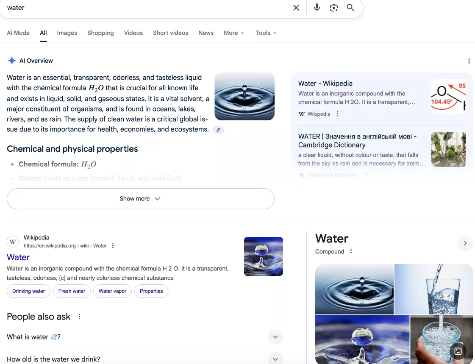Switch to the AI Mode tab
The width and height of the screenshot is (475, 364).
tap(18, 33)
